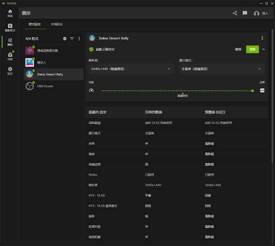Click the '檢視距離' row label
Image resolution: width=275 pixels, height=246 pixels.
tap(95, 237)
